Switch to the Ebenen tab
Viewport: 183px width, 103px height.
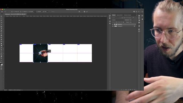point(114,15)
